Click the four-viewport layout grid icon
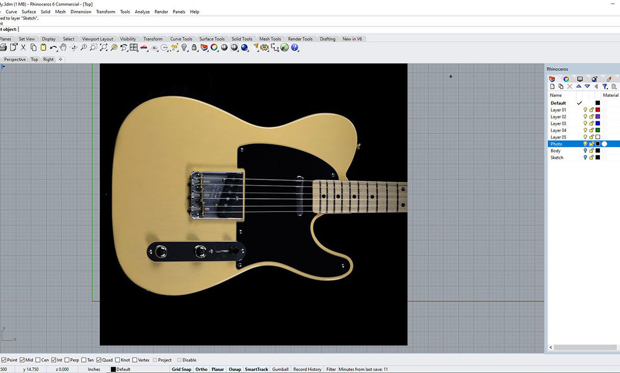The image size is (620, 373). (x=134, y=48)
